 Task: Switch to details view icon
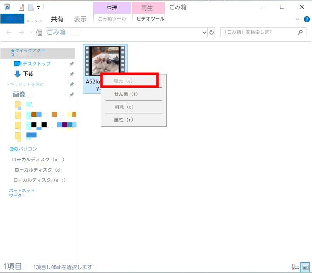point(296,267)
